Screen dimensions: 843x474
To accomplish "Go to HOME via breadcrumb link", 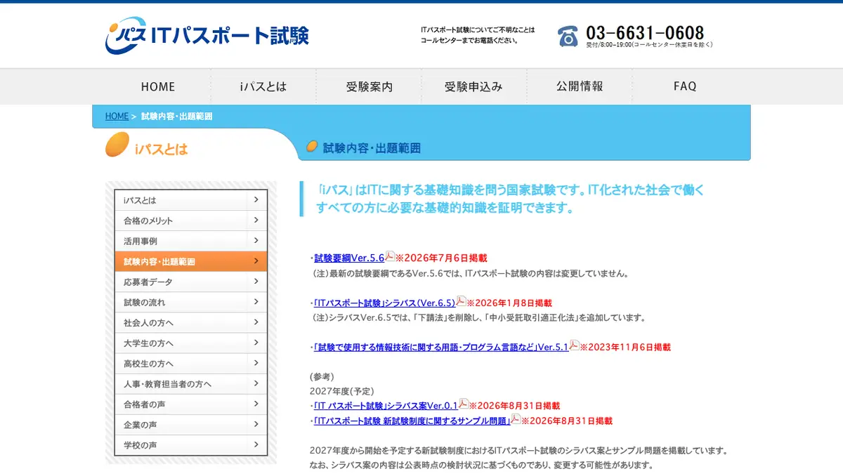I will (x=117, y=117).
